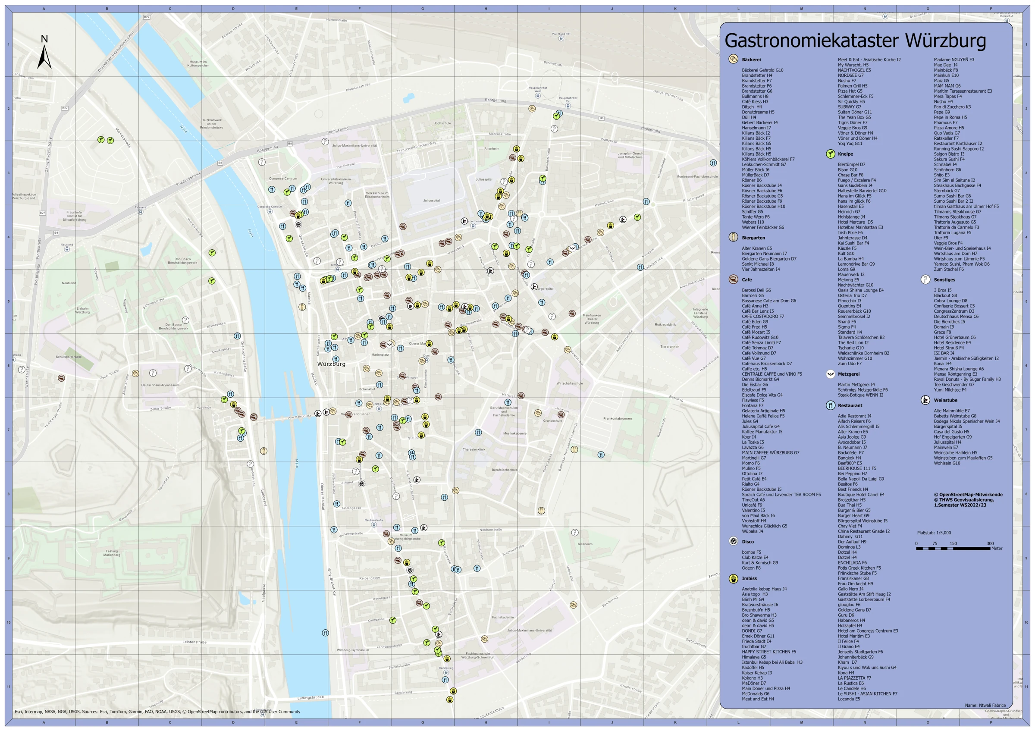This screenshot has height=731, width=1035.
Task: Click the Kneipe cocktail legend icon
Action: (x=830, y=154)
